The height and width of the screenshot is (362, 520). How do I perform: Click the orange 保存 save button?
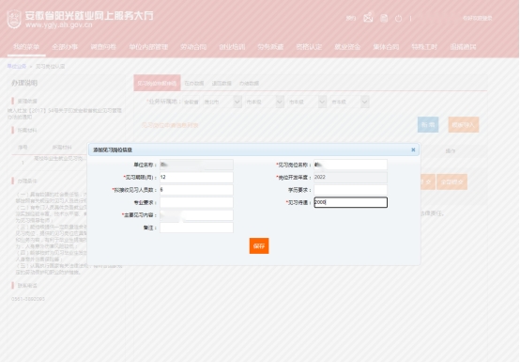tap(259, 245)
